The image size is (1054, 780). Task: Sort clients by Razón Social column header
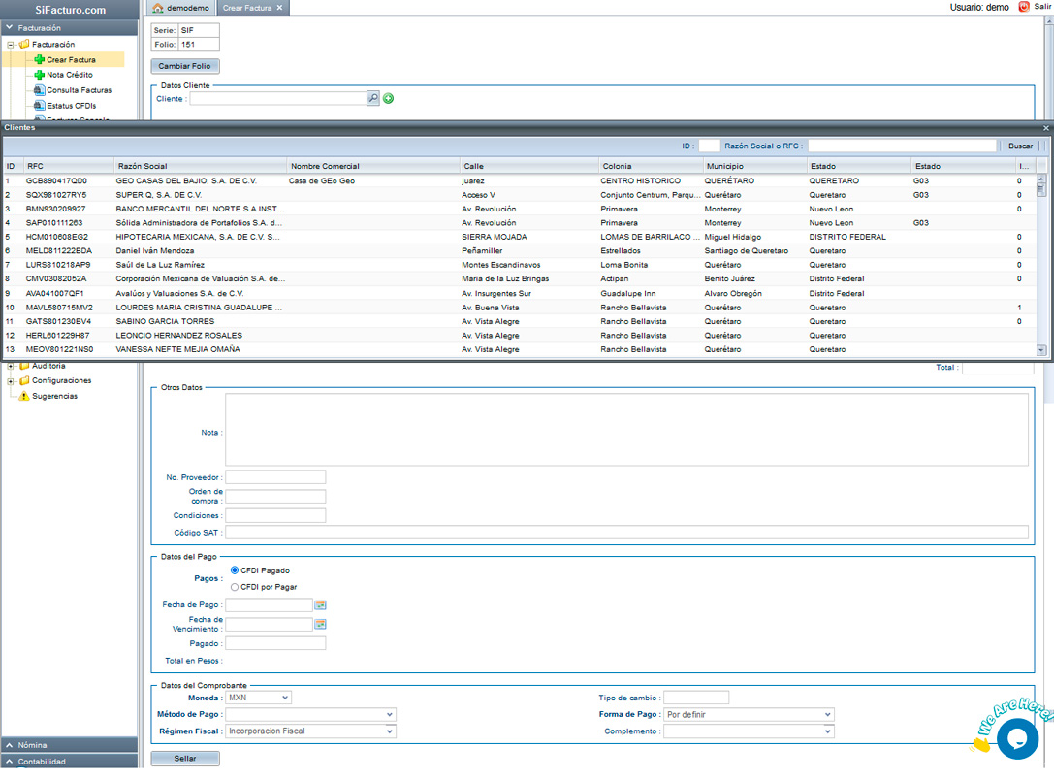point(201,166)
